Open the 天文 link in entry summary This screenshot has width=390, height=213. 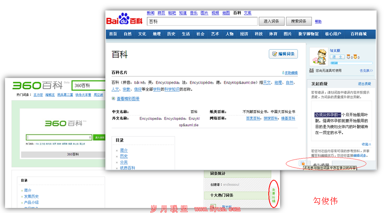point(267,83)
